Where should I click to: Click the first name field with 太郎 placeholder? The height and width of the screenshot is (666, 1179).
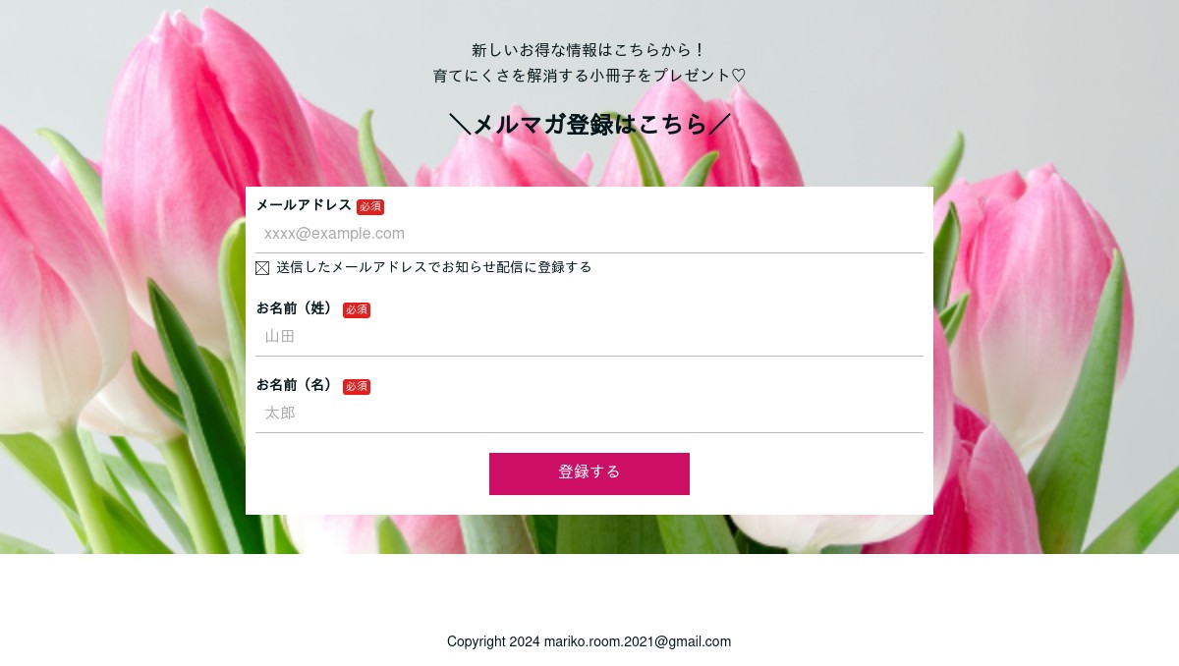click(x=589, y=414)
